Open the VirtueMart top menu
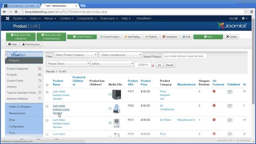The width and height of the screenshot is (256, 144). 144,18
